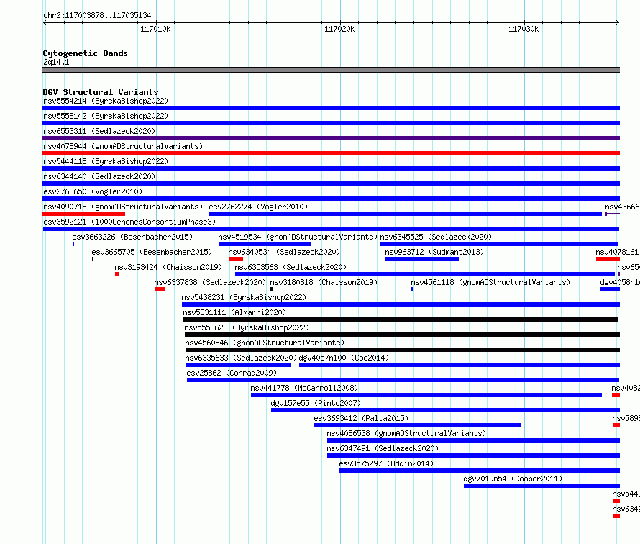Select nsv6344140 (Sedlazeck2020) label
Image resolution: width=640 pixels, height=544 pixels.
(x=99, y=176)
